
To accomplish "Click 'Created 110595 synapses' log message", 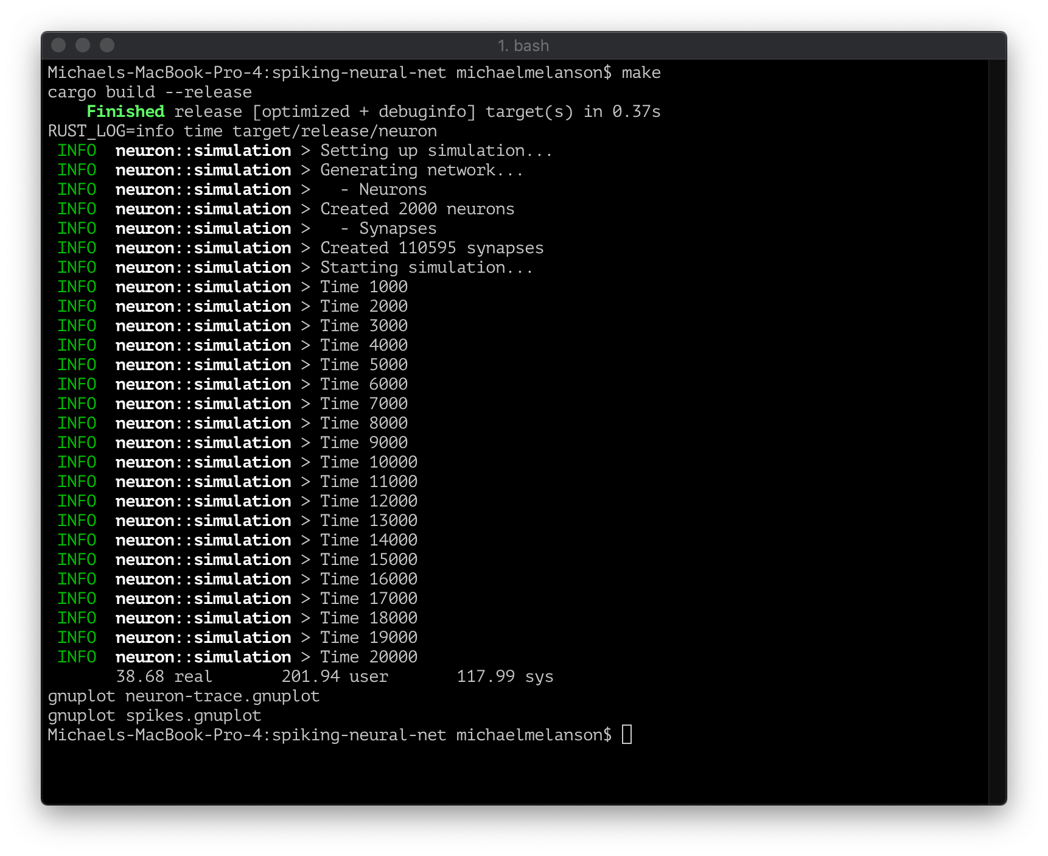I will tap(432, 248).
